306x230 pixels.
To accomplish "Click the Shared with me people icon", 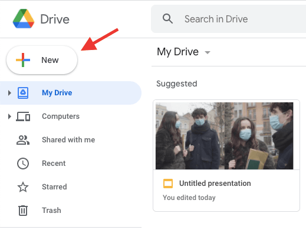I will click(23, 140).
